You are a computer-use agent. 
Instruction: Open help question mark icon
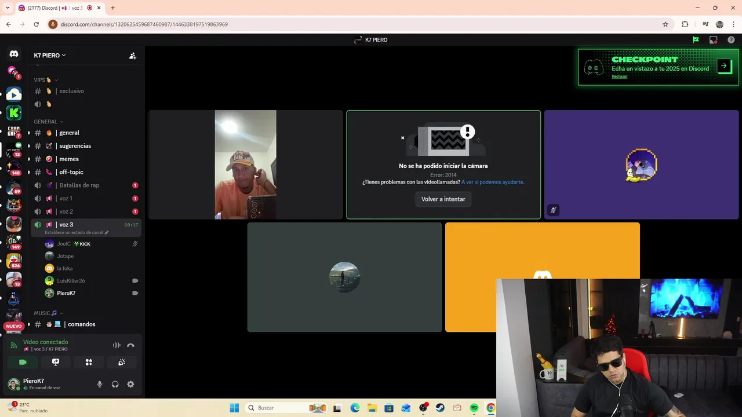tap(731, 40)
